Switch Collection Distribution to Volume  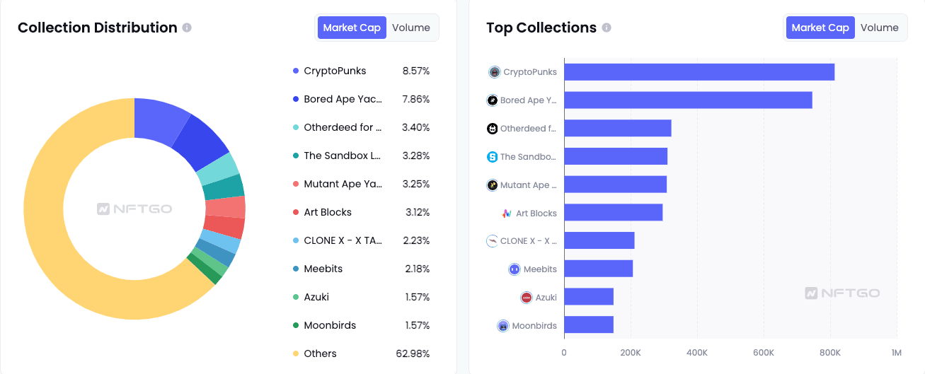[411, 28]
